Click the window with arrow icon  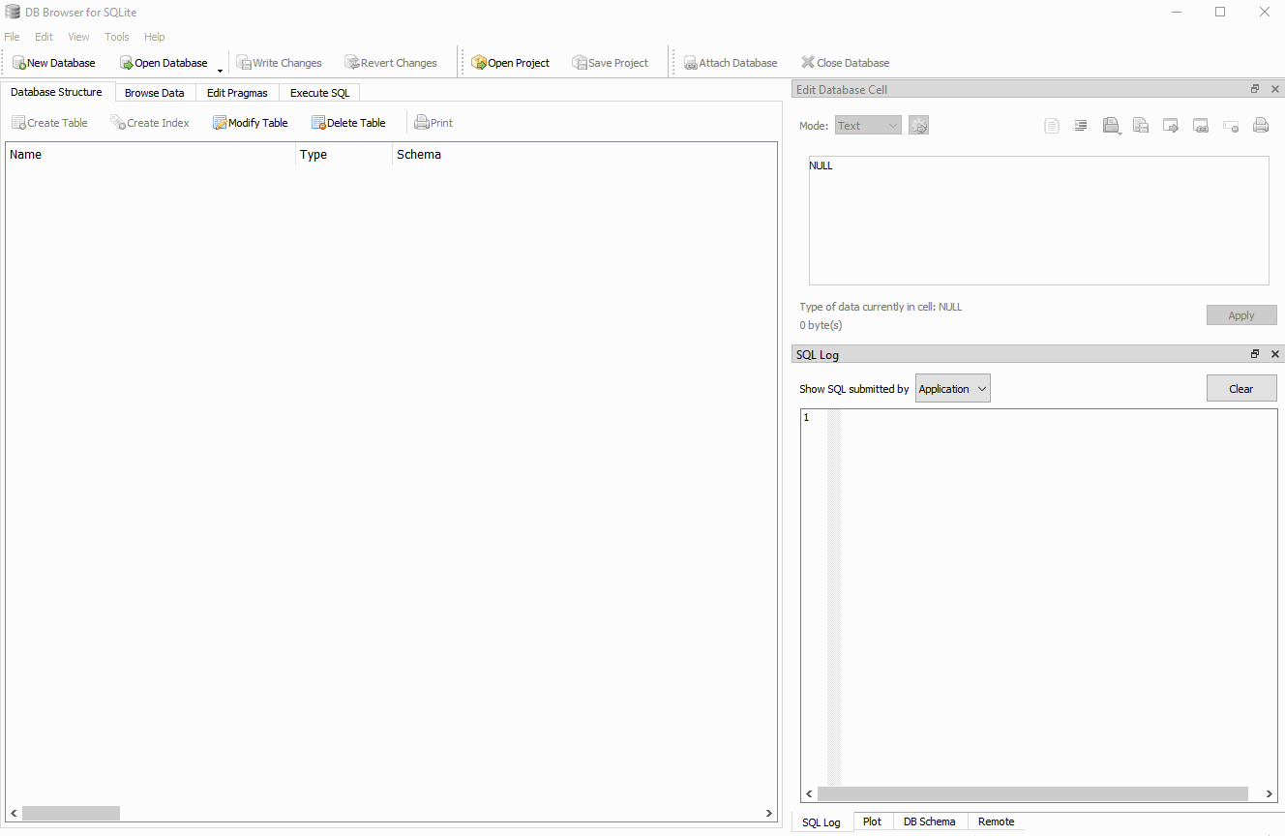click(x=1171, y=126)
